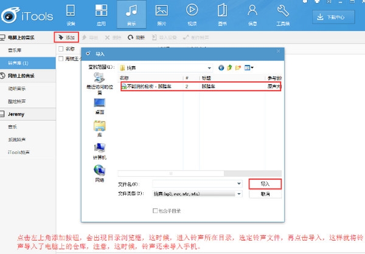Toggle the select-all checkbox beside 名称 header
This screenshot has width=365, height=254.
61,49
